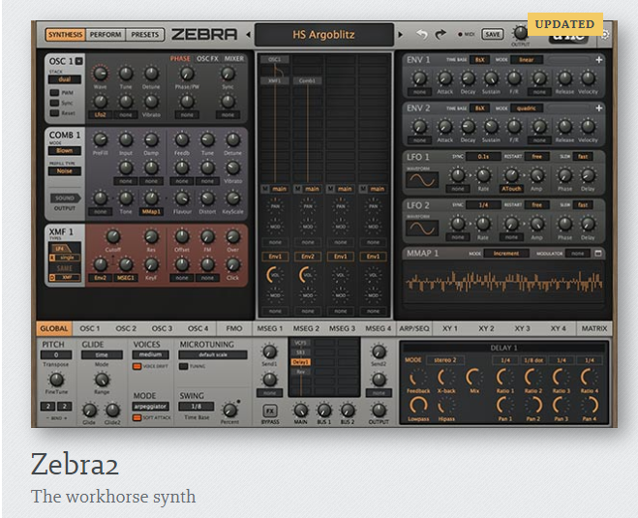
Task: Click the MAIN level knob
Action: click(x=300, y=411)
